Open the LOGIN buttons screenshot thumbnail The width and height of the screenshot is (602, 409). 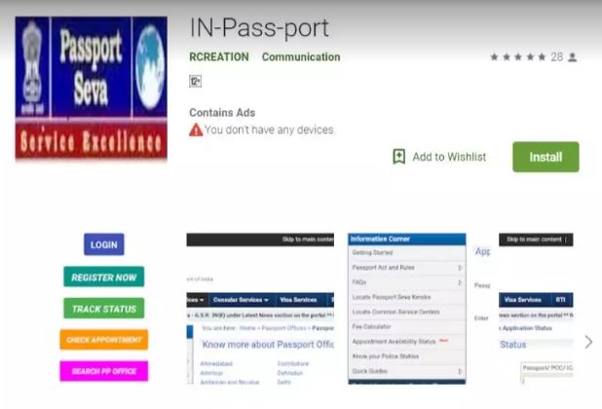click(103, 308)
